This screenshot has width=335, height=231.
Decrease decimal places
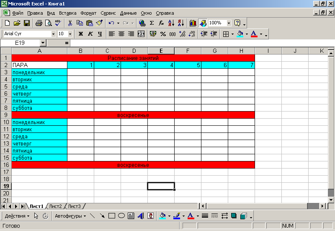[x=192, y=34]
